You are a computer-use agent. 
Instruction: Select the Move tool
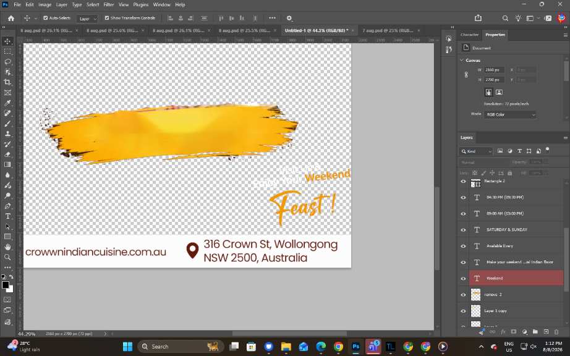coord(7,41)
